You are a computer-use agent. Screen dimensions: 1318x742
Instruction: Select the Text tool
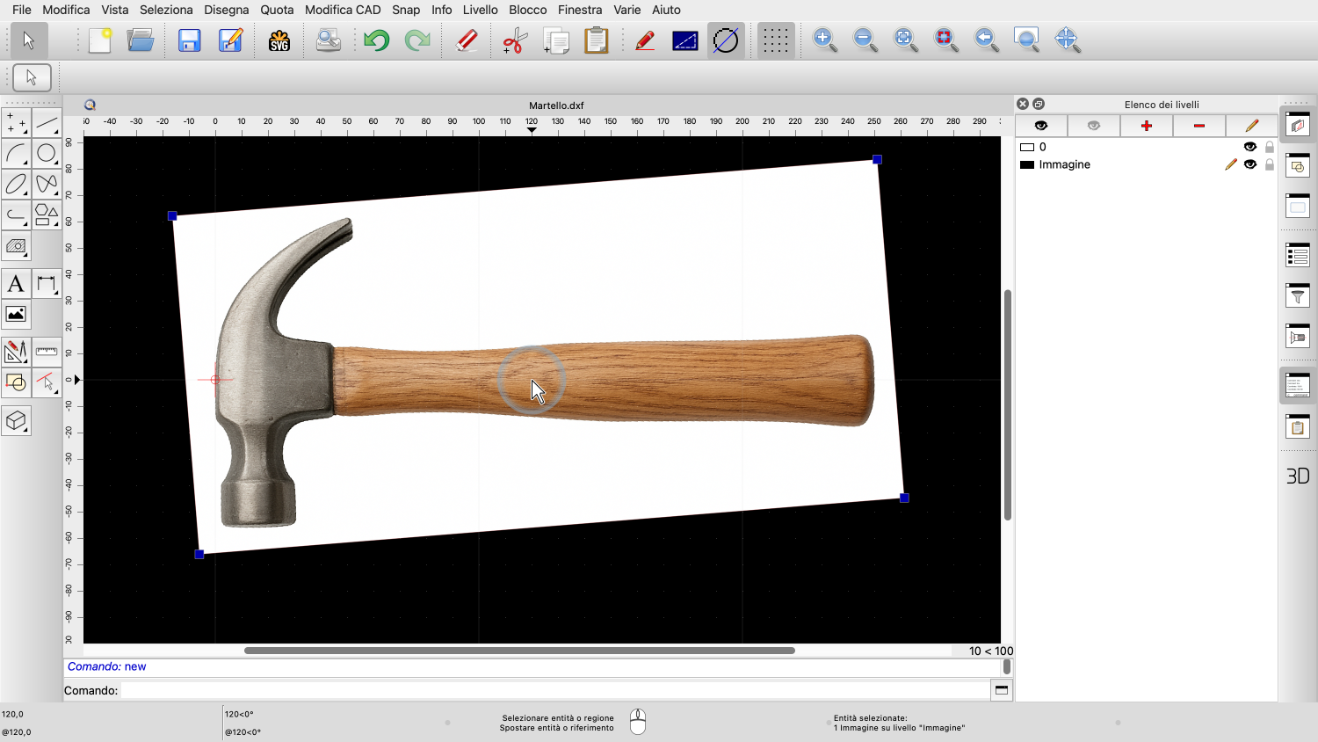tap(16, 284)
